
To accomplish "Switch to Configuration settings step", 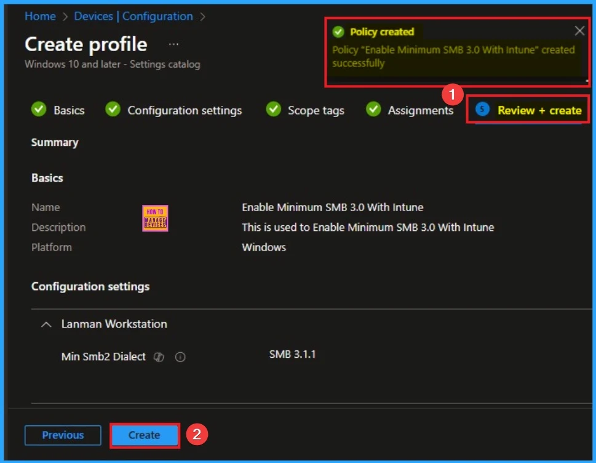I will tap(185, 110).
